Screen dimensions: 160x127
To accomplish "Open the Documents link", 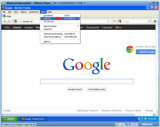I will tap(92, 27).
